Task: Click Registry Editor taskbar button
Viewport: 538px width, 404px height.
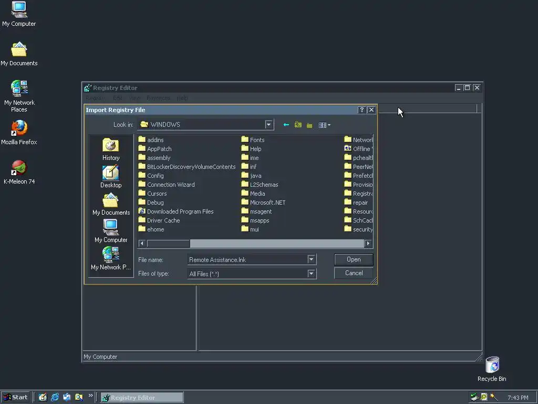Action: pyautogui.click(x=142, y=398)
